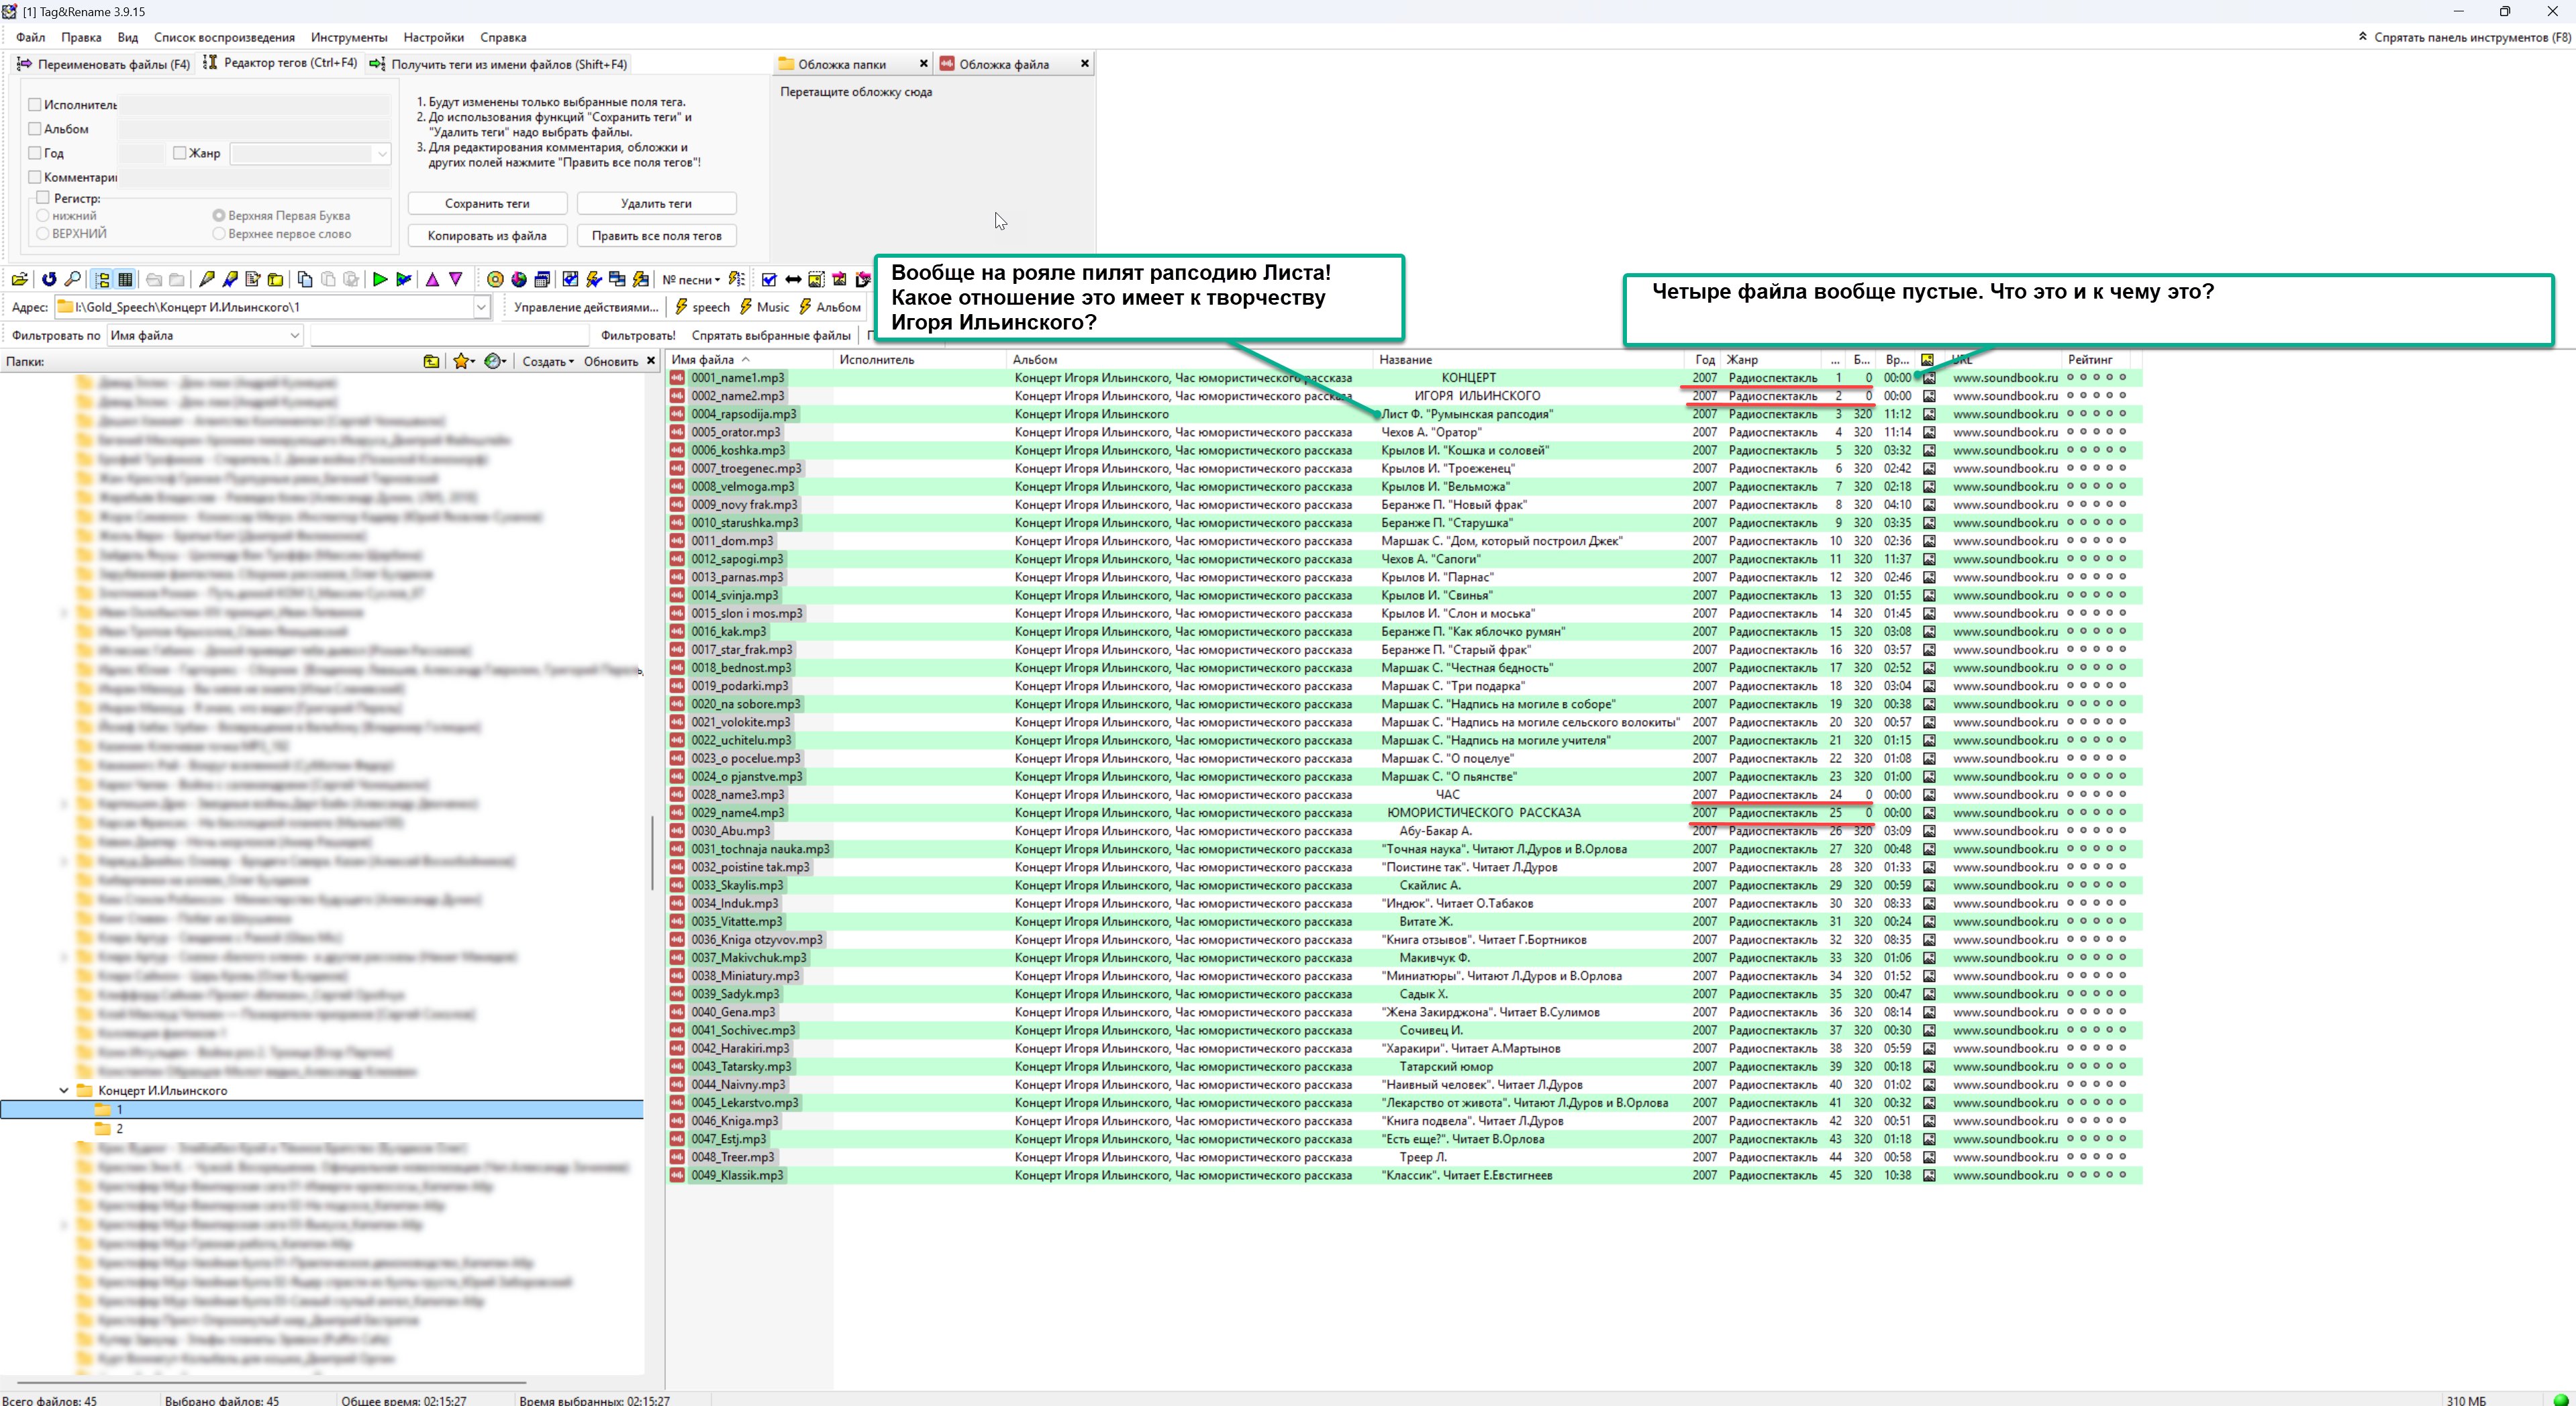The image size is (2576, 1406).
Task: Open the Инструменты menu
Action: 348,37
